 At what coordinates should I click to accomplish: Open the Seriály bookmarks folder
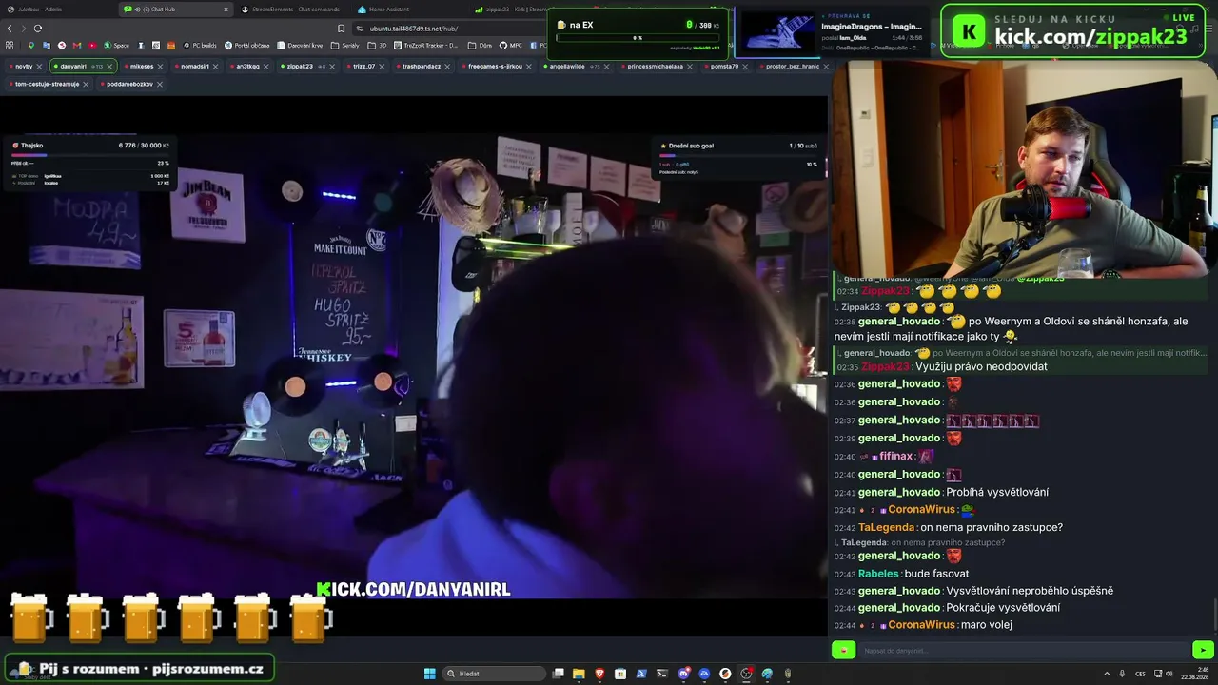[x=346, y=46]
